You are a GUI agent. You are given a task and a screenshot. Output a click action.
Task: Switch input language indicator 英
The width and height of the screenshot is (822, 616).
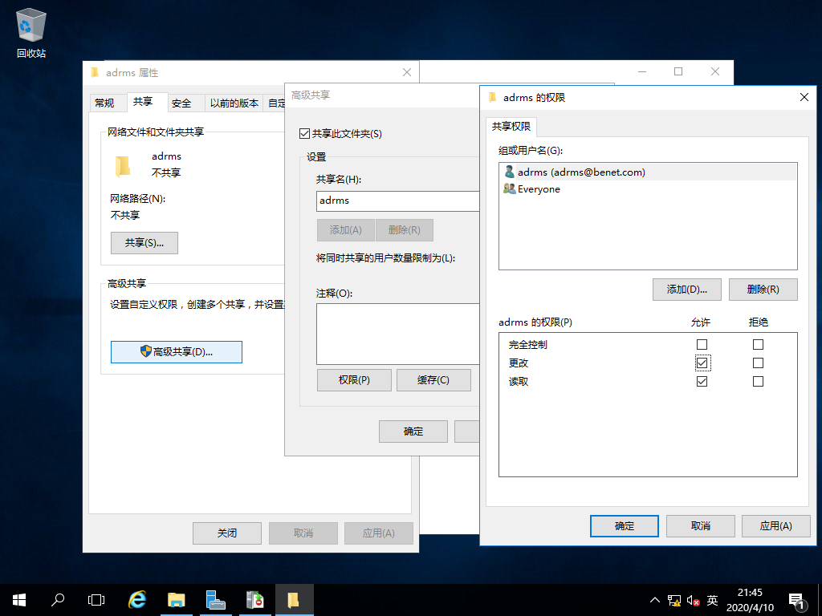click(x=712, y=600)
